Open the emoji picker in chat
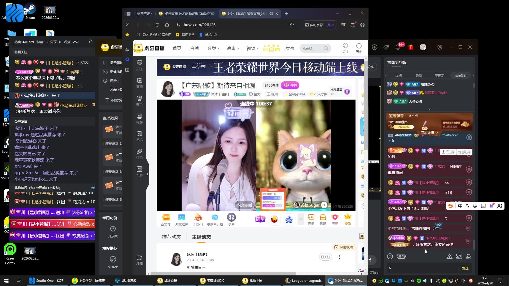The height and width of the screenshot is (286, 509). click(390, 256)
